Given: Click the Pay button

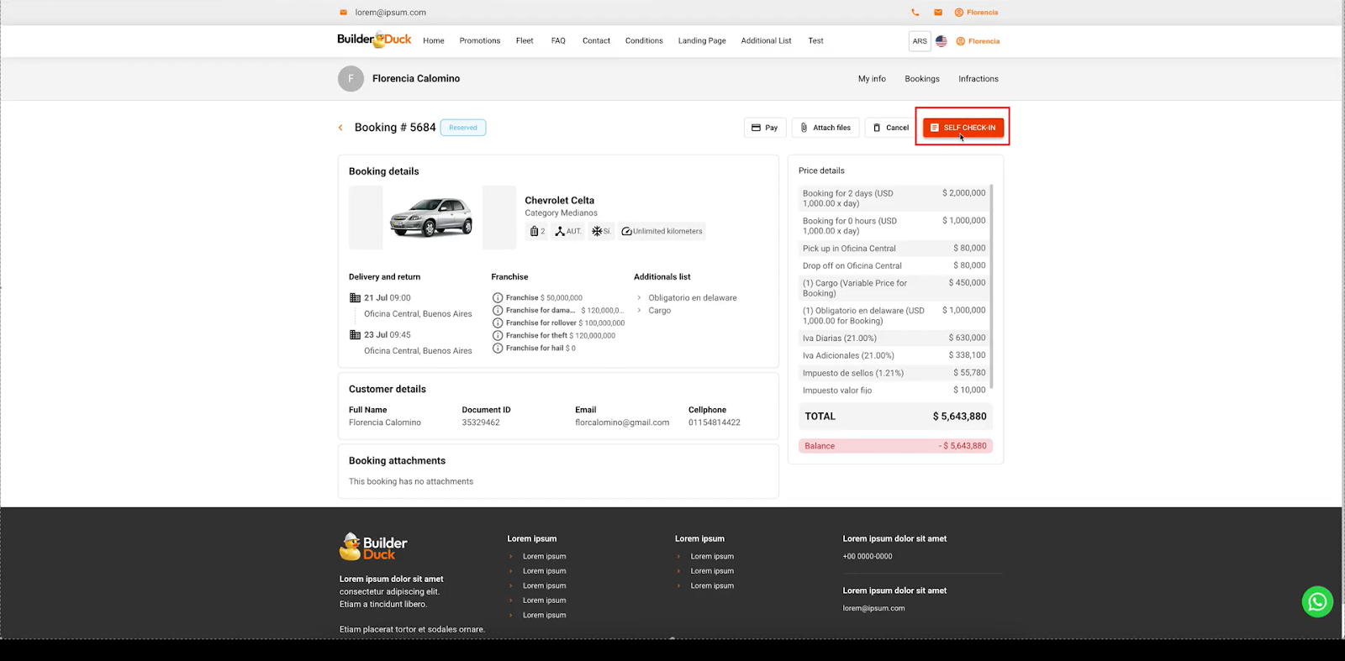Looking at the screenshot, I should (x=764, y=128).
